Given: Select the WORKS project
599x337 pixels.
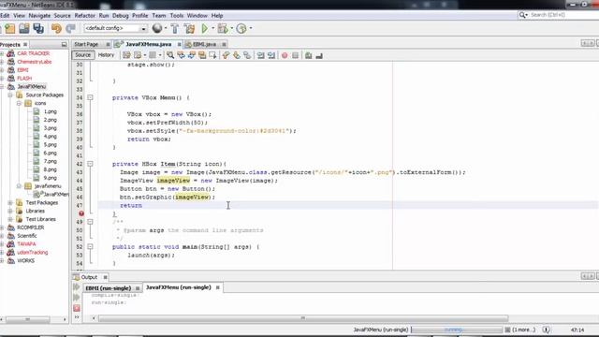Looking at the screenshot, I should (x=25, y=261).
